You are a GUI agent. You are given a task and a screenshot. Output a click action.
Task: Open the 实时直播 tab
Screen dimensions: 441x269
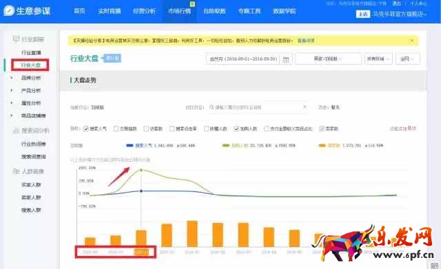click(110, 11)
